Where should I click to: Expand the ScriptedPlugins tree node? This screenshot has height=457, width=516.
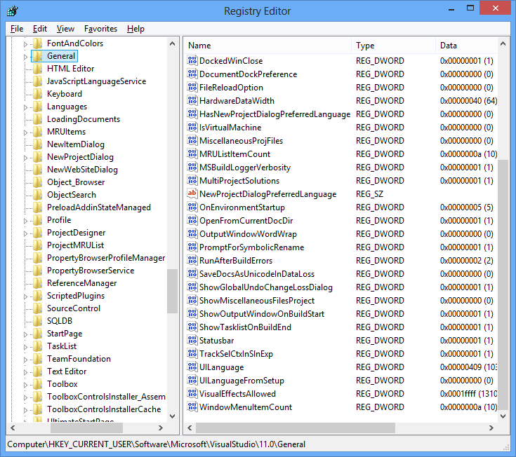tap(25, 296)
